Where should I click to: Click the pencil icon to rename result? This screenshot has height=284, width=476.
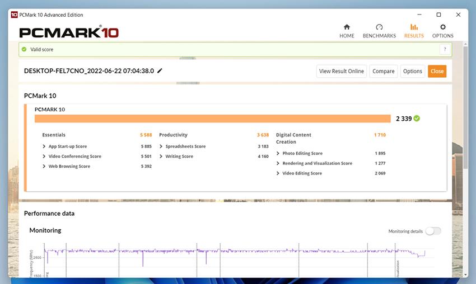pos(160,71)
